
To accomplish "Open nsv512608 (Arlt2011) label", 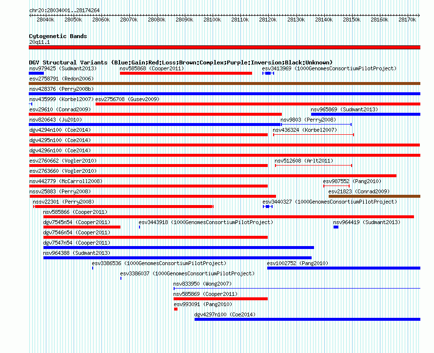I will (304, 161).
